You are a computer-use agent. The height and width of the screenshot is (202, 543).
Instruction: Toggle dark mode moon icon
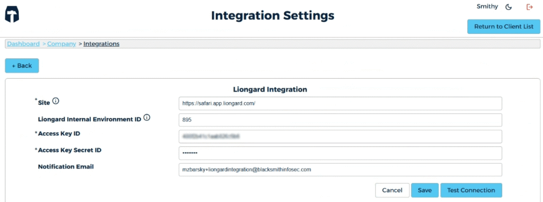point(509,7)
